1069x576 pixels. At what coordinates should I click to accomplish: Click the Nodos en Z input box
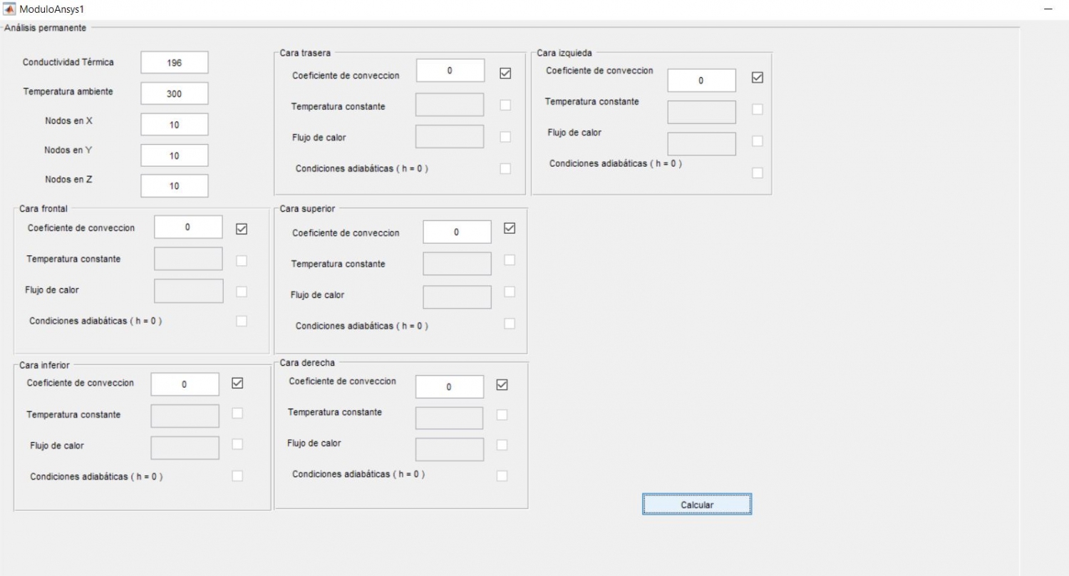click(x=175, y=185)
